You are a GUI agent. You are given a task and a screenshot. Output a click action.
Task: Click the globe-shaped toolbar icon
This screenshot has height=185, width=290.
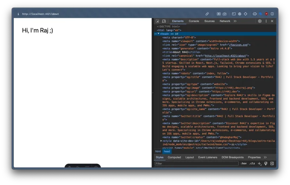240,14
